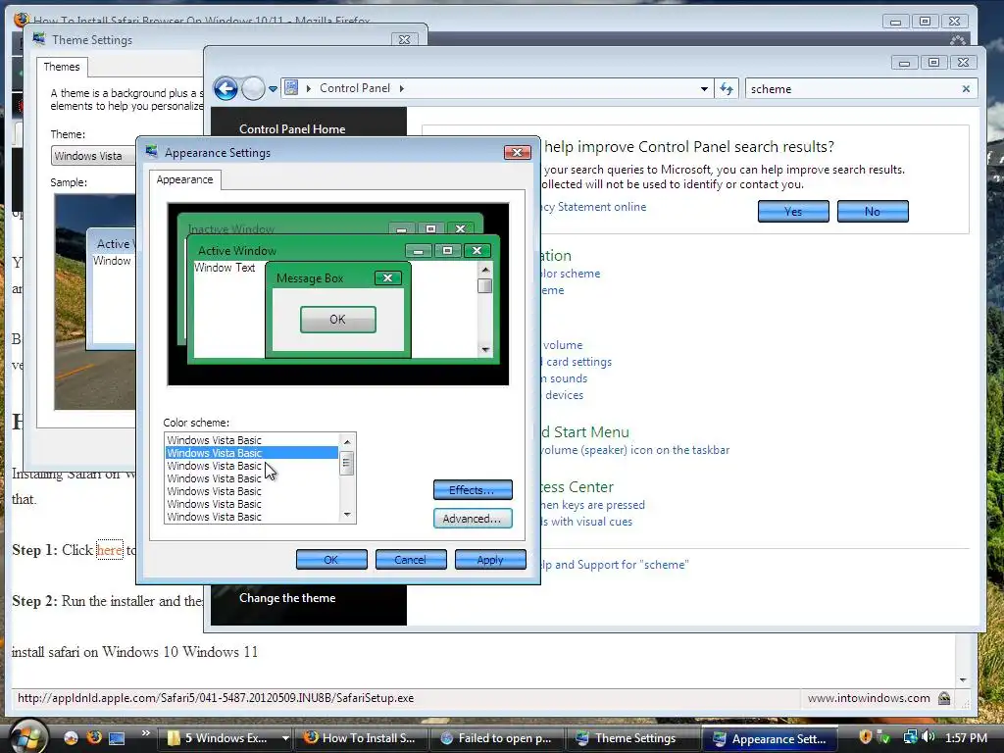
Task: Go back in the Control Panel window
Action: click(226, 88)
